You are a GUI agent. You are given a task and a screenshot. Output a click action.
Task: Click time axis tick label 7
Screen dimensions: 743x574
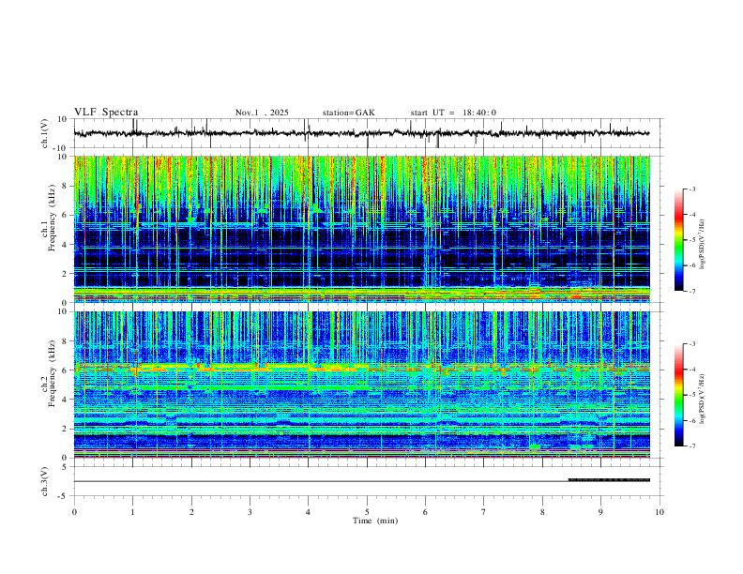484,512
